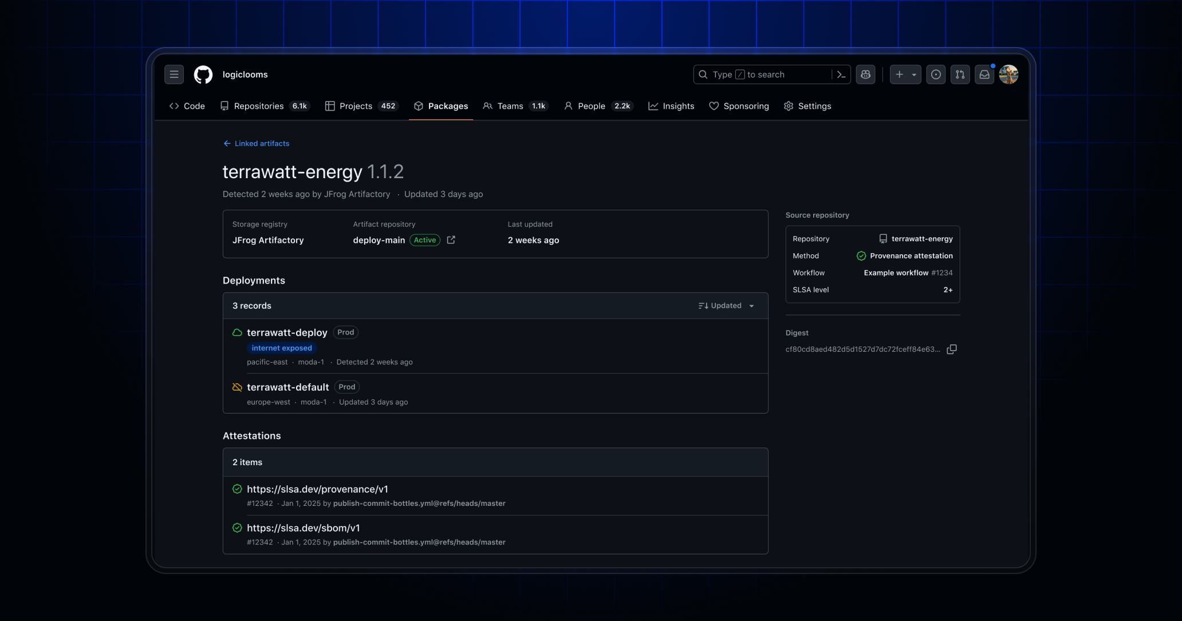Click the internet exposed tag

coord(281,348)
